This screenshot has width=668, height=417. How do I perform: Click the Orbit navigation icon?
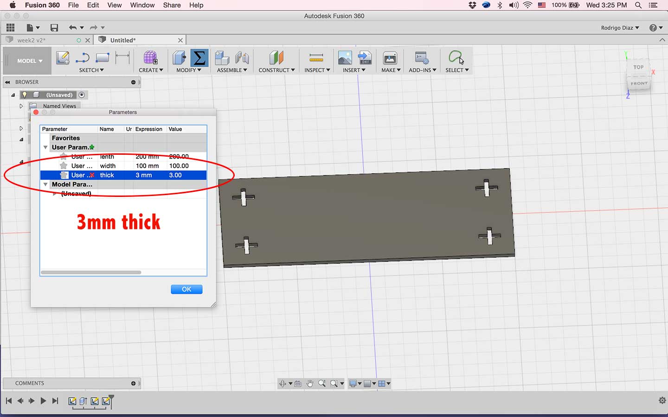pyautogui.click(x=282, y=383)
